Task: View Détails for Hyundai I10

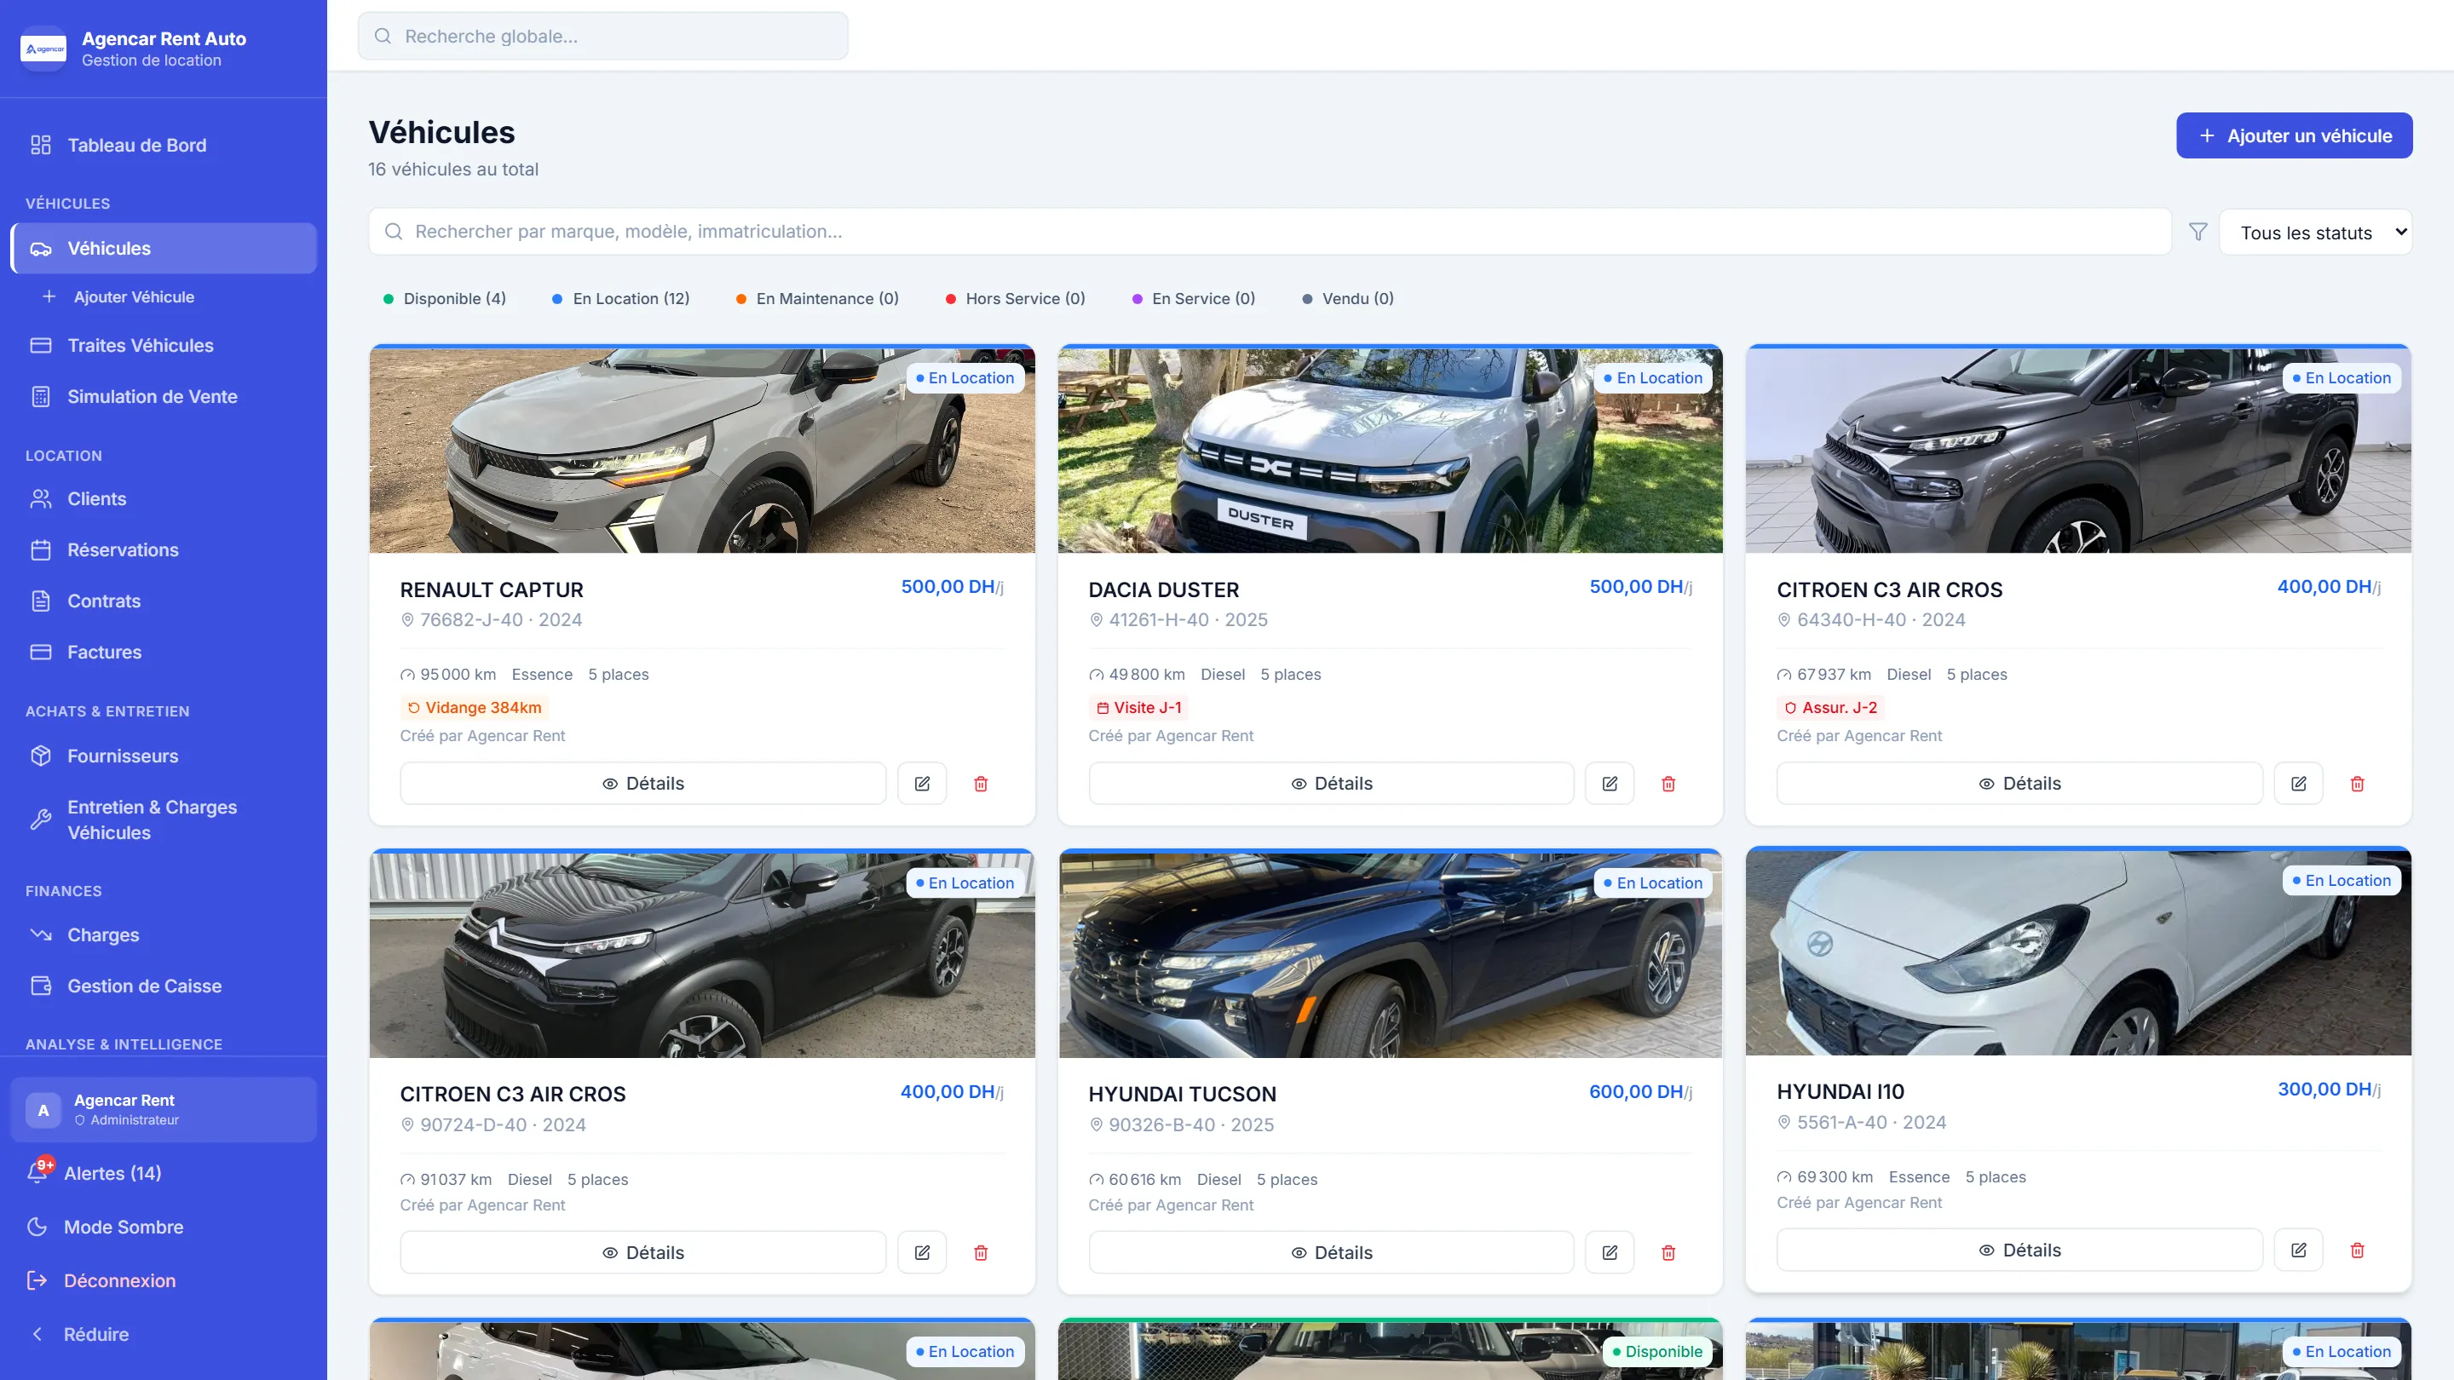Action: (2019, 1250)
